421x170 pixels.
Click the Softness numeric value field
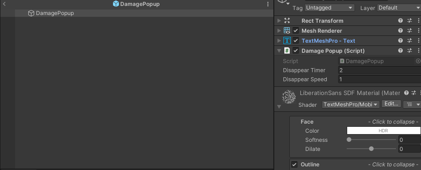click(409, 140)
